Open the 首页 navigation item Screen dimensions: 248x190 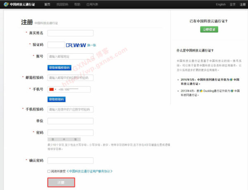47,4
